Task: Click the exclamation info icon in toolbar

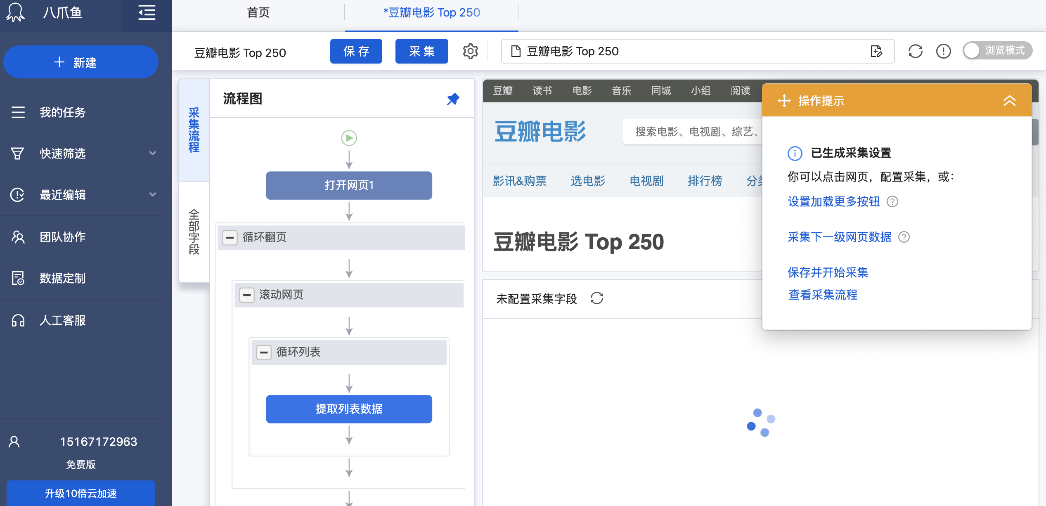Action: (x=943, y=51)
